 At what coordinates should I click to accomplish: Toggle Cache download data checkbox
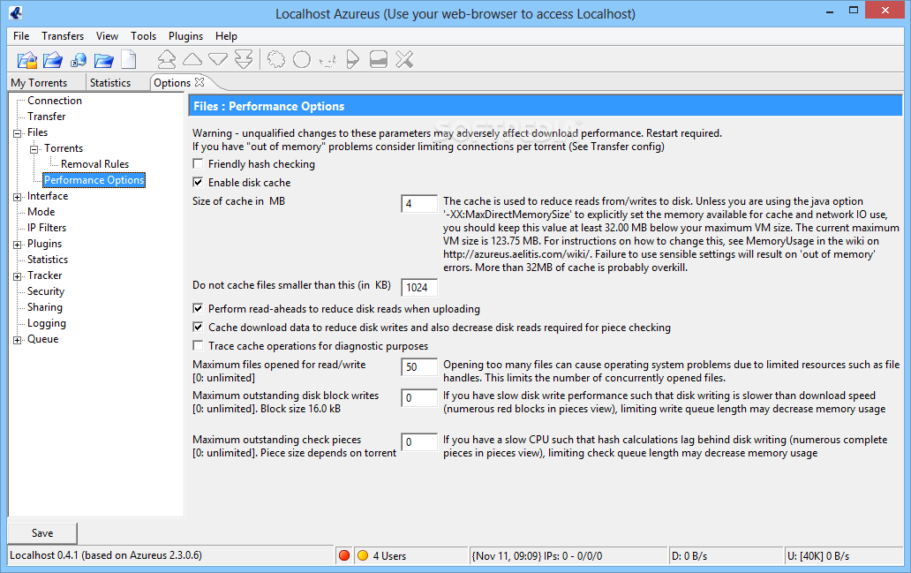[x=198, y=328]
